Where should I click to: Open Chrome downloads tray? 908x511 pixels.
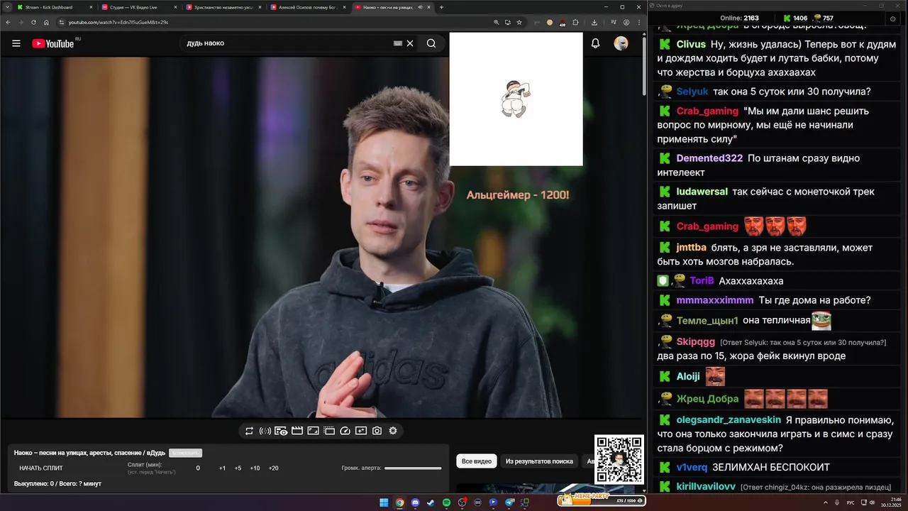pyautogui.click(x=594, y=22)
